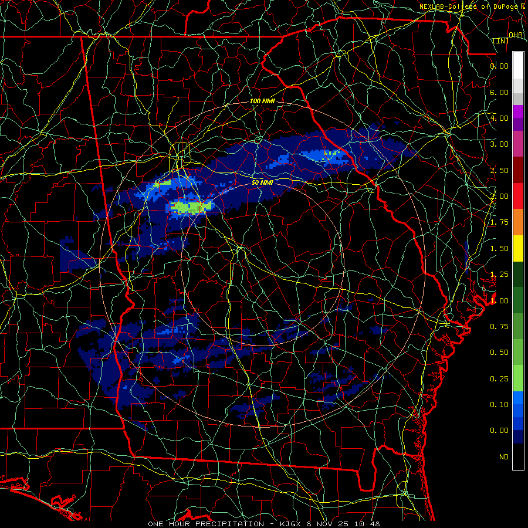Click the 0.50 legend value
The width and height of the screenshot is (528, 528).
(499, 353)
